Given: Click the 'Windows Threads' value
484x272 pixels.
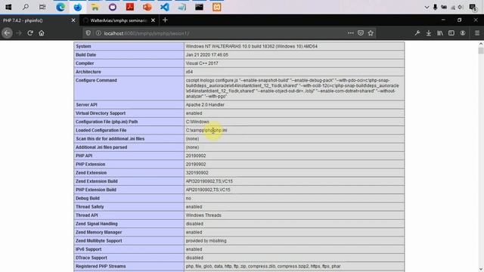Looking at the screenshot, I should (203, 215).
